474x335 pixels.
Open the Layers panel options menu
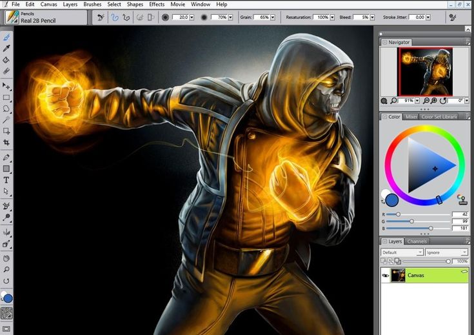467,241
